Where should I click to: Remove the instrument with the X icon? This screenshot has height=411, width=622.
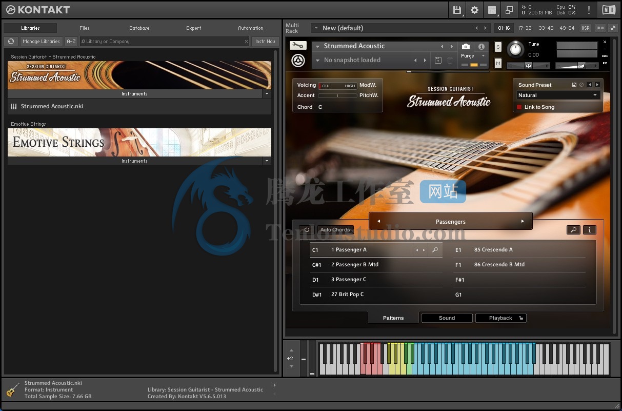coord(605,42)
